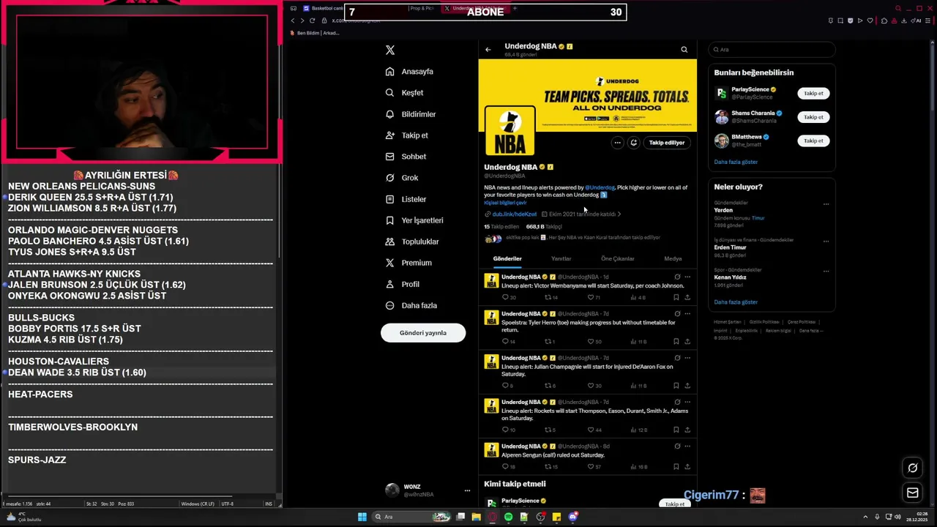Screen dimensions: 937x527
Task: Open more options for the Yerden trend
Action: pyautogui.click(x=826, y=204)
